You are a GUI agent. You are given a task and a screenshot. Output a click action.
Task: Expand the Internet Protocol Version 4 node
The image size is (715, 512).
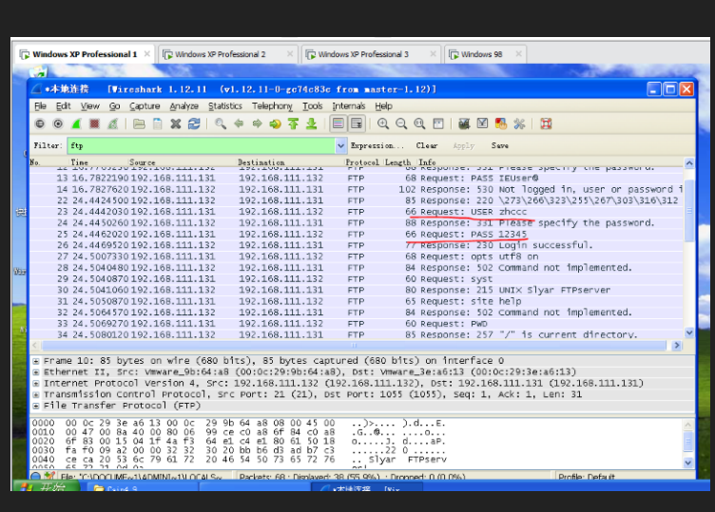[36, 383]
